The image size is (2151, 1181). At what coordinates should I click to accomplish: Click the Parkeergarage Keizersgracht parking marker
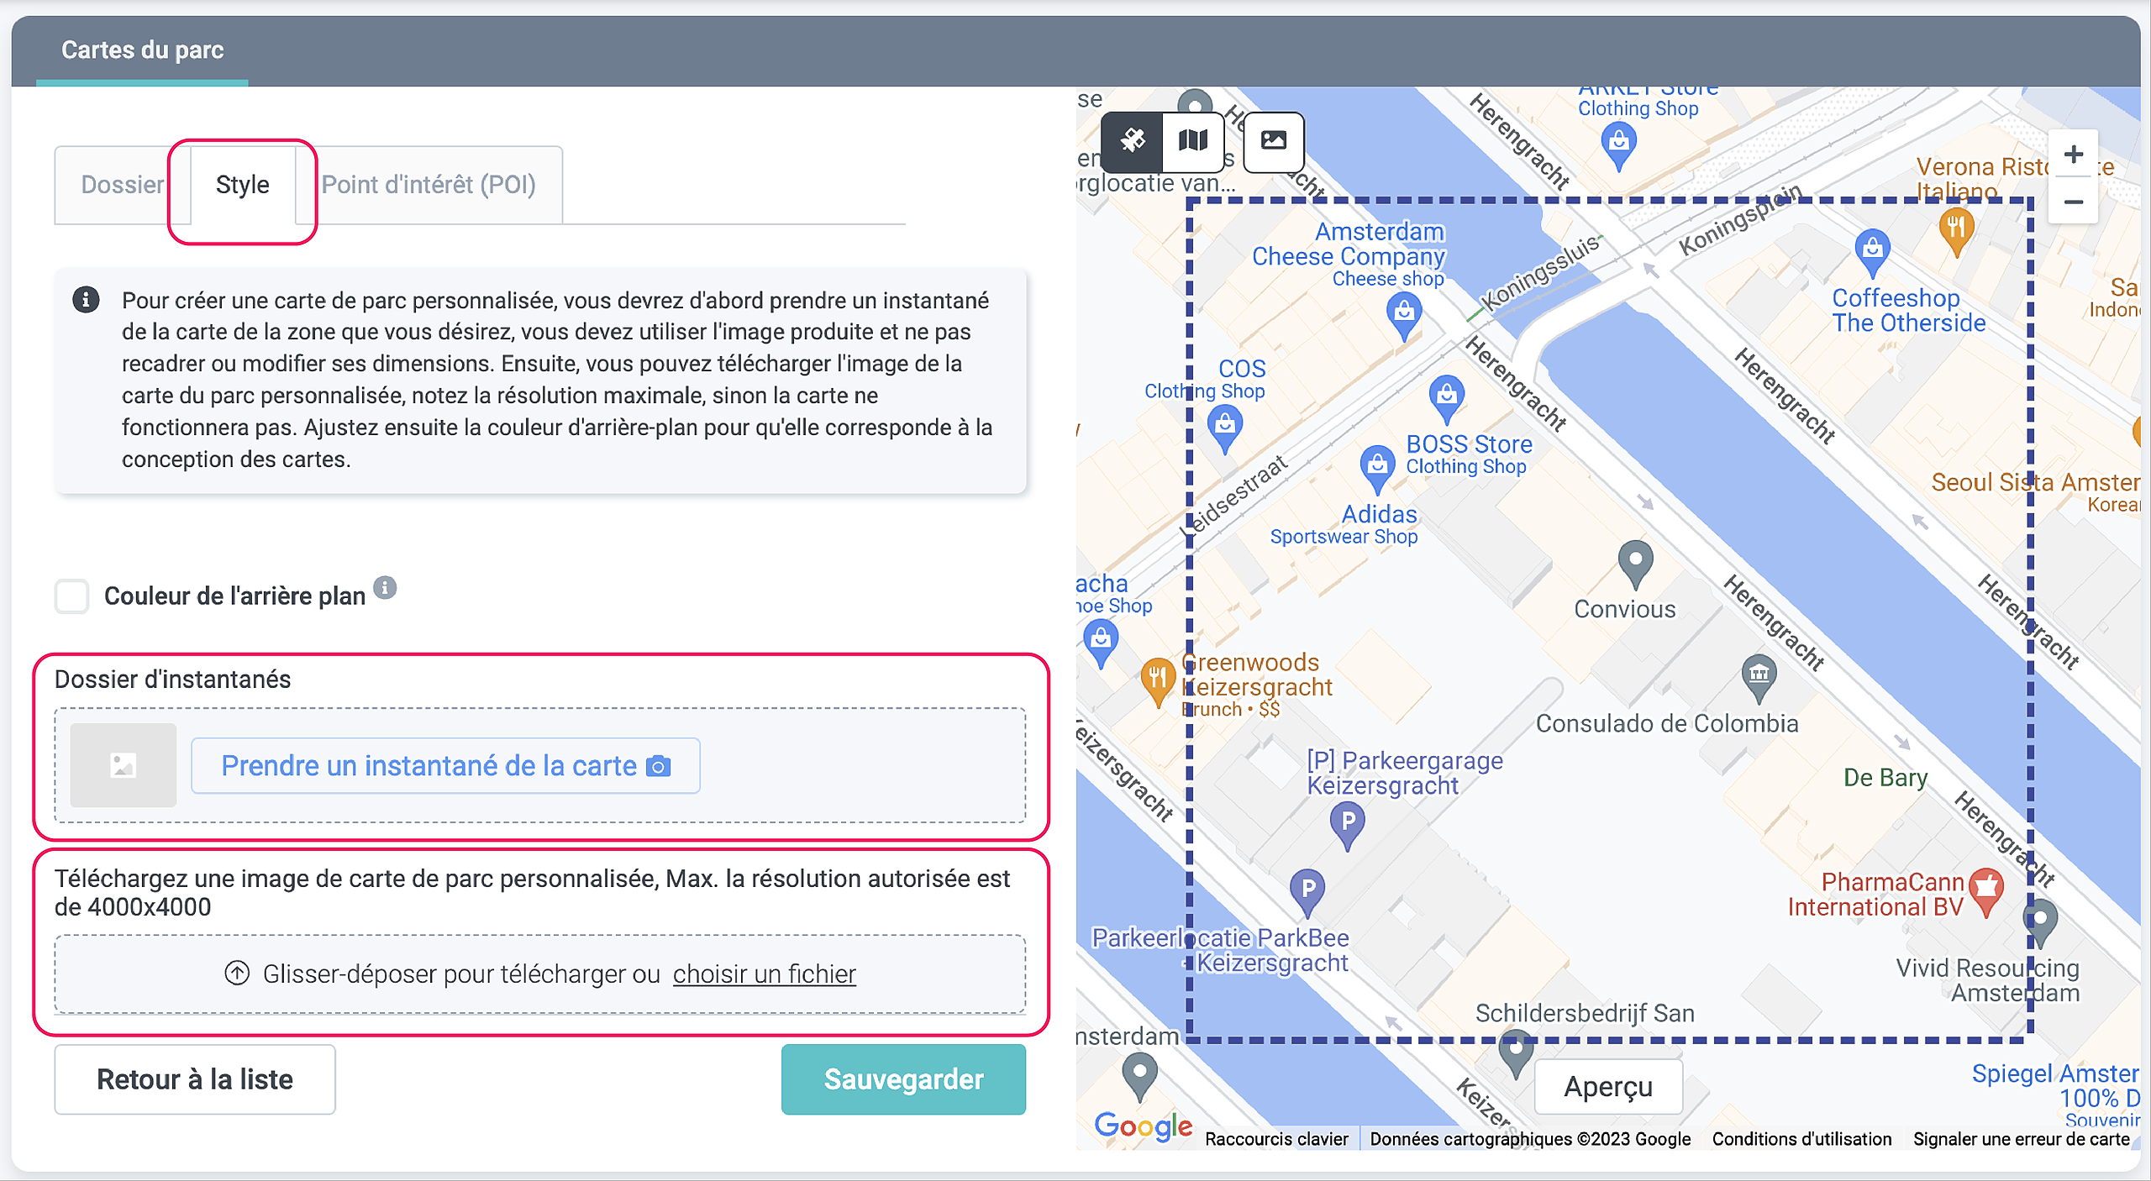click(x=1348, y=821)
